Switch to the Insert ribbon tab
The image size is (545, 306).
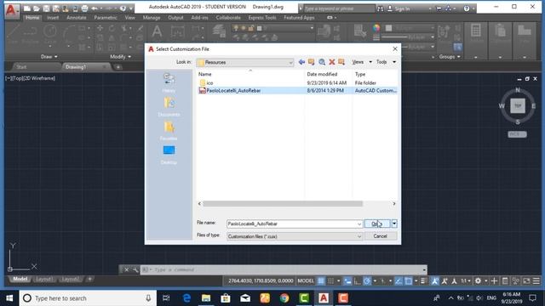53,17
